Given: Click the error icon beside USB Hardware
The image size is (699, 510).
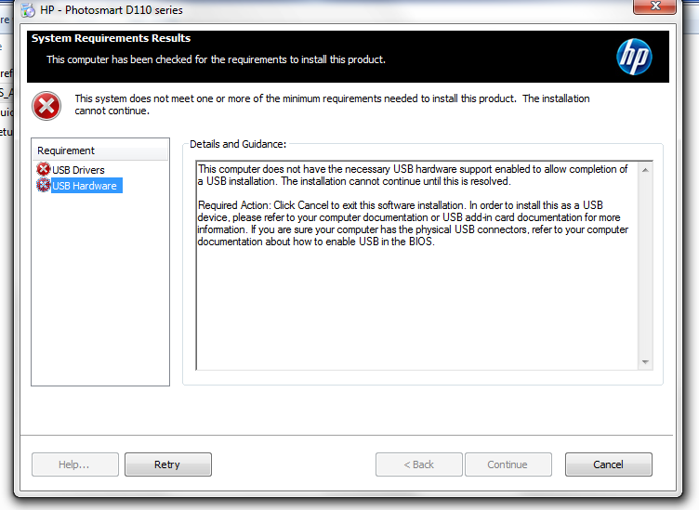Looking at the screenshot, I should 44,185.
